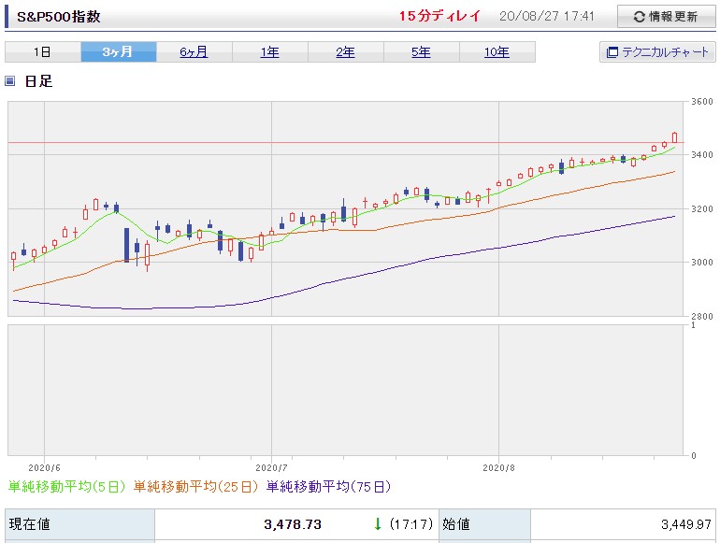Click the 2020/6 x-axis label

click(44, 467)
